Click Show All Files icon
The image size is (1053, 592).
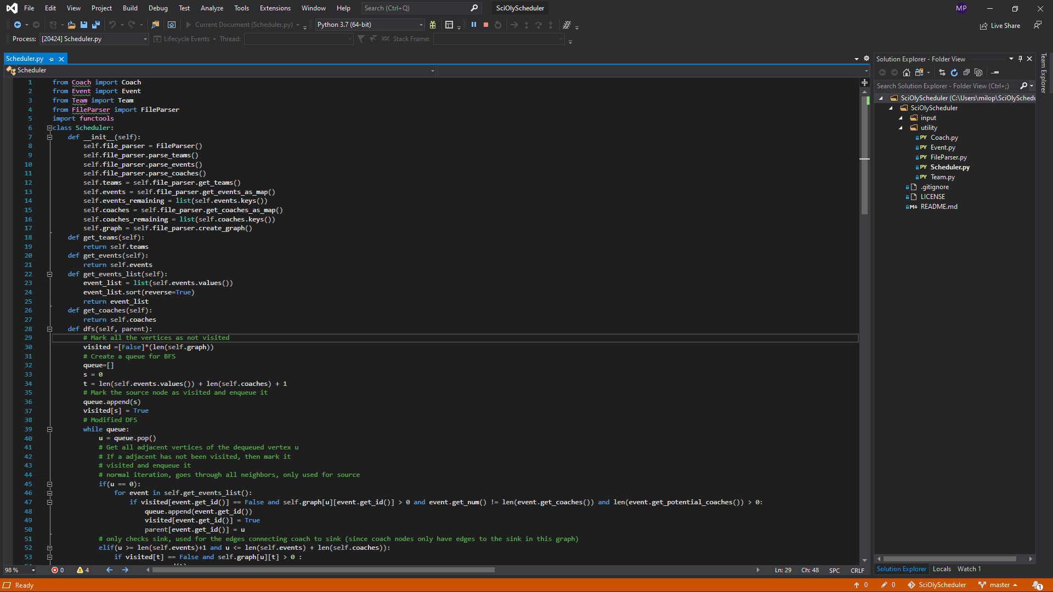coord(978,72)
